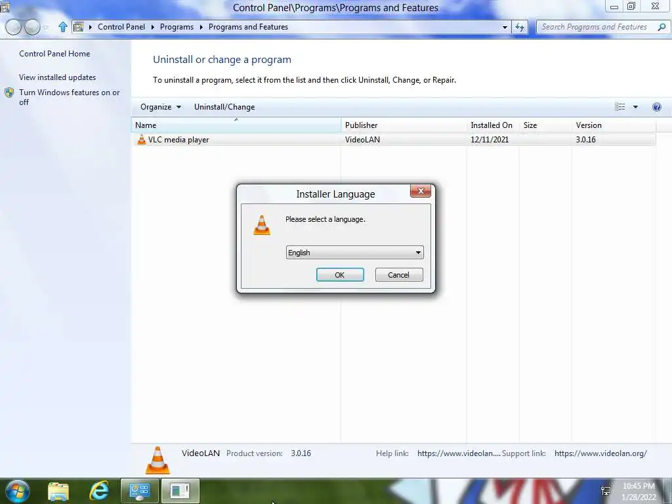Select VLC media player row icon
Image resolution: width=672 pixels, height=504 pixels.
coord(142,139)
